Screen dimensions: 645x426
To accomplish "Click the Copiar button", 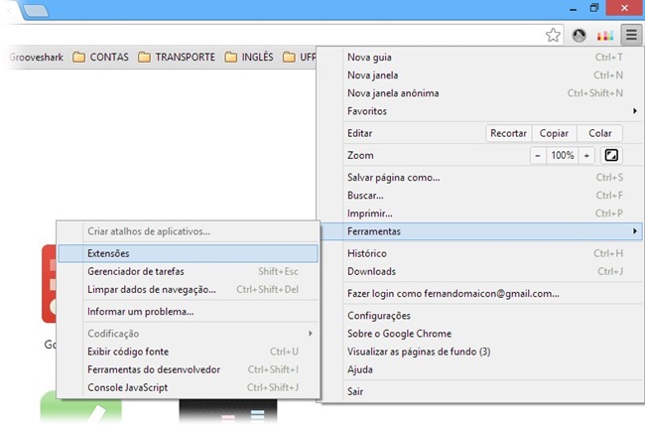I will 554,133.
